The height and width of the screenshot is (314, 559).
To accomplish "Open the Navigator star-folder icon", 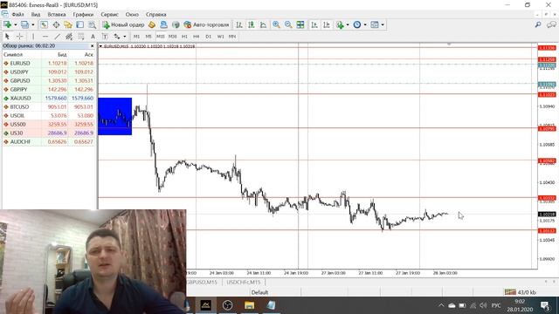I will [x=68, y=24].
